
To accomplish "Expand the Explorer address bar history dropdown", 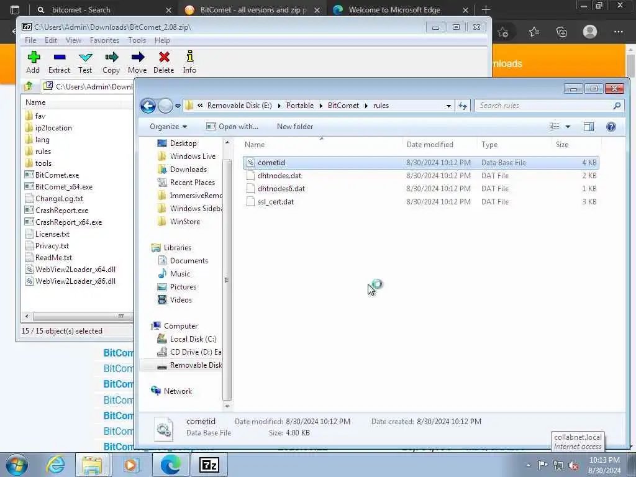I will pyautogui.click(x=448, y=106).
